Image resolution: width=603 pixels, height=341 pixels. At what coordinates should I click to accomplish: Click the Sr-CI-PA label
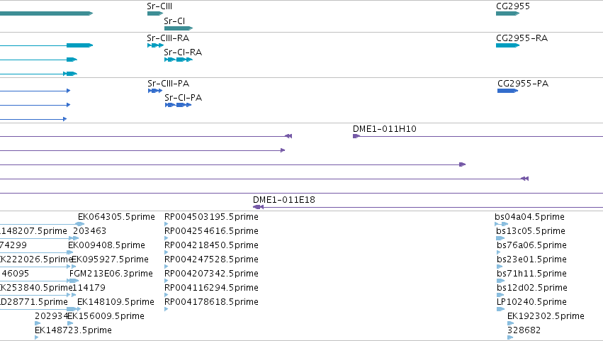[x=184, y=98]
